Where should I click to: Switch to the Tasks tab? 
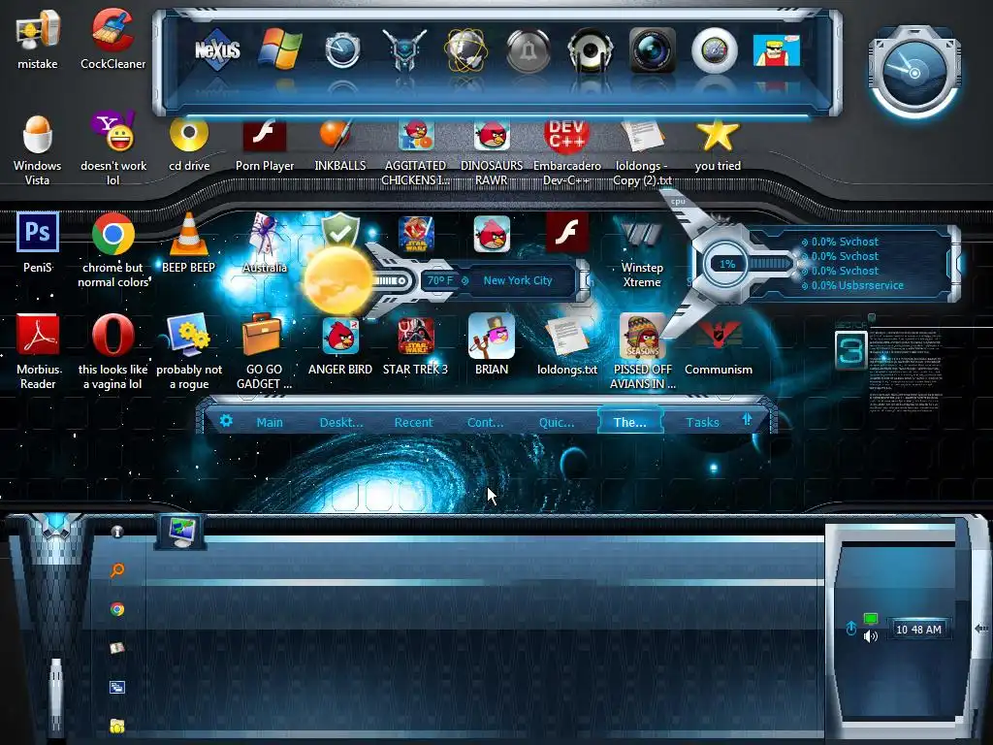(x=702, y=422)
